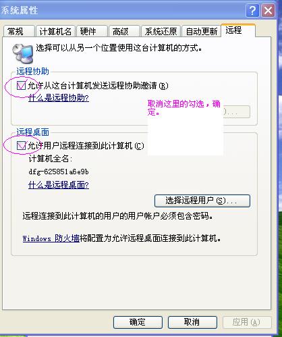The height and width of the screenshot is (337, 282).
Task: Uncheck 允许用户远程连接到此计算机 checkbox
Action: (x=21, y=146)
